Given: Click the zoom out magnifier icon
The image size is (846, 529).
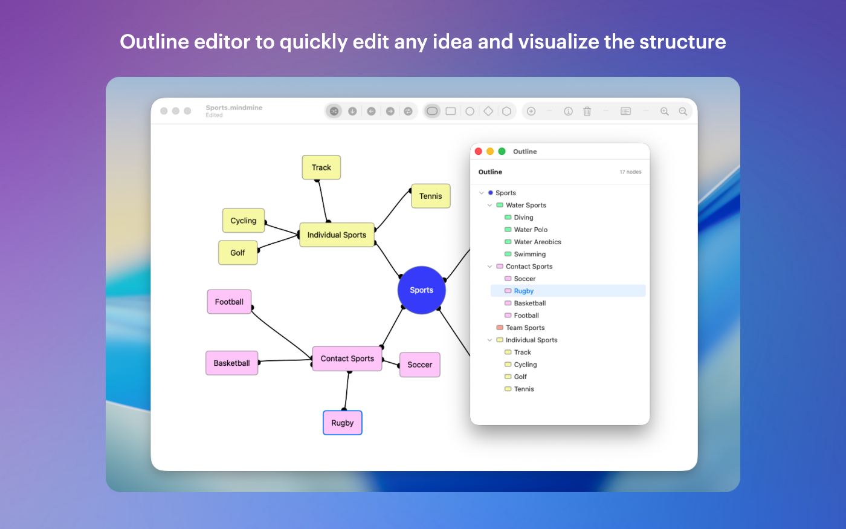Looking at the screenshot, I should point(683,111).
